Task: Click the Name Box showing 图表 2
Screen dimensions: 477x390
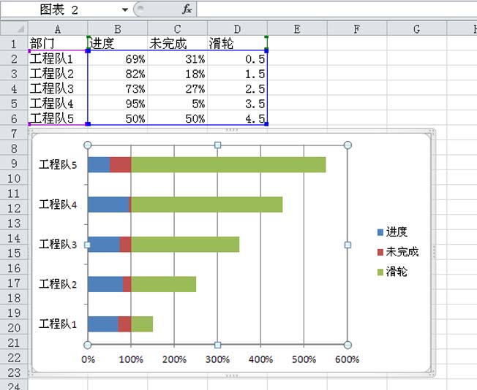Action: (61, 9)
